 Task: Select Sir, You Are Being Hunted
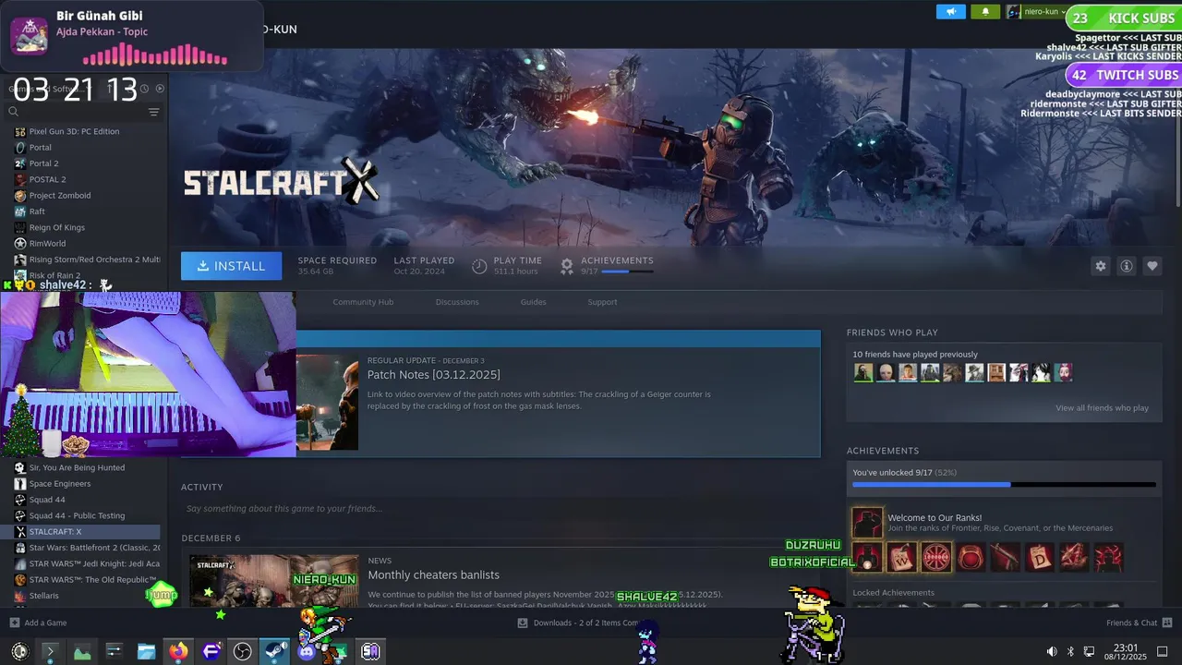coord(77,467)
